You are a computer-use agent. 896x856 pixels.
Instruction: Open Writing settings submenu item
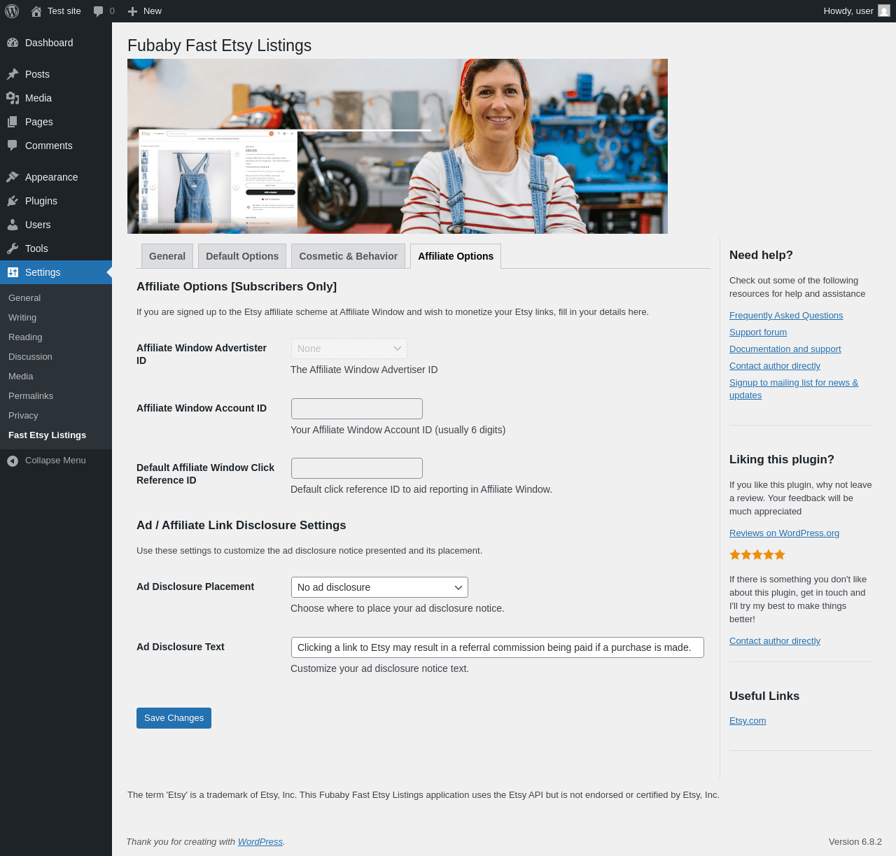(x=22, y=318)
